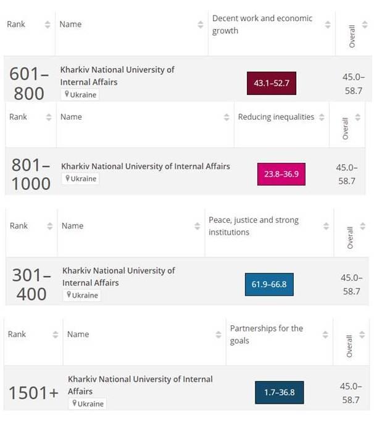Screen dimensions: 374x421
Task: Sort Name column in Decent work table
Action: click(x=201, y=25)
